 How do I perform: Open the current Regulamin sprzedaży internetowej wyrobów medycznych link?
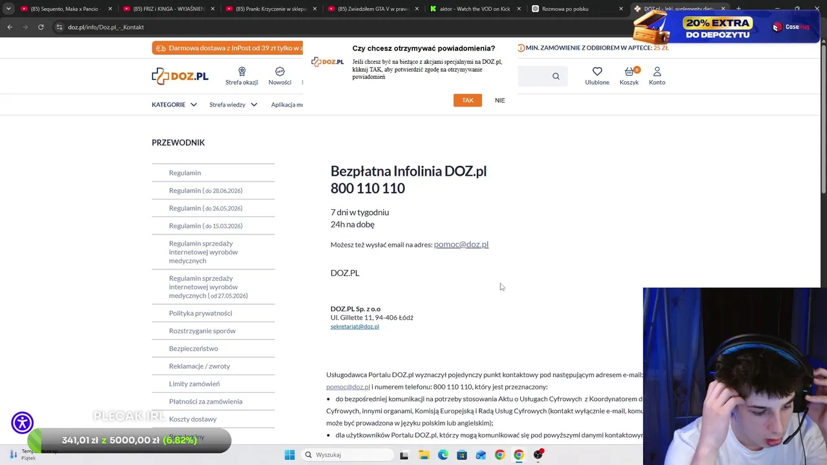[x=204, y=252]
